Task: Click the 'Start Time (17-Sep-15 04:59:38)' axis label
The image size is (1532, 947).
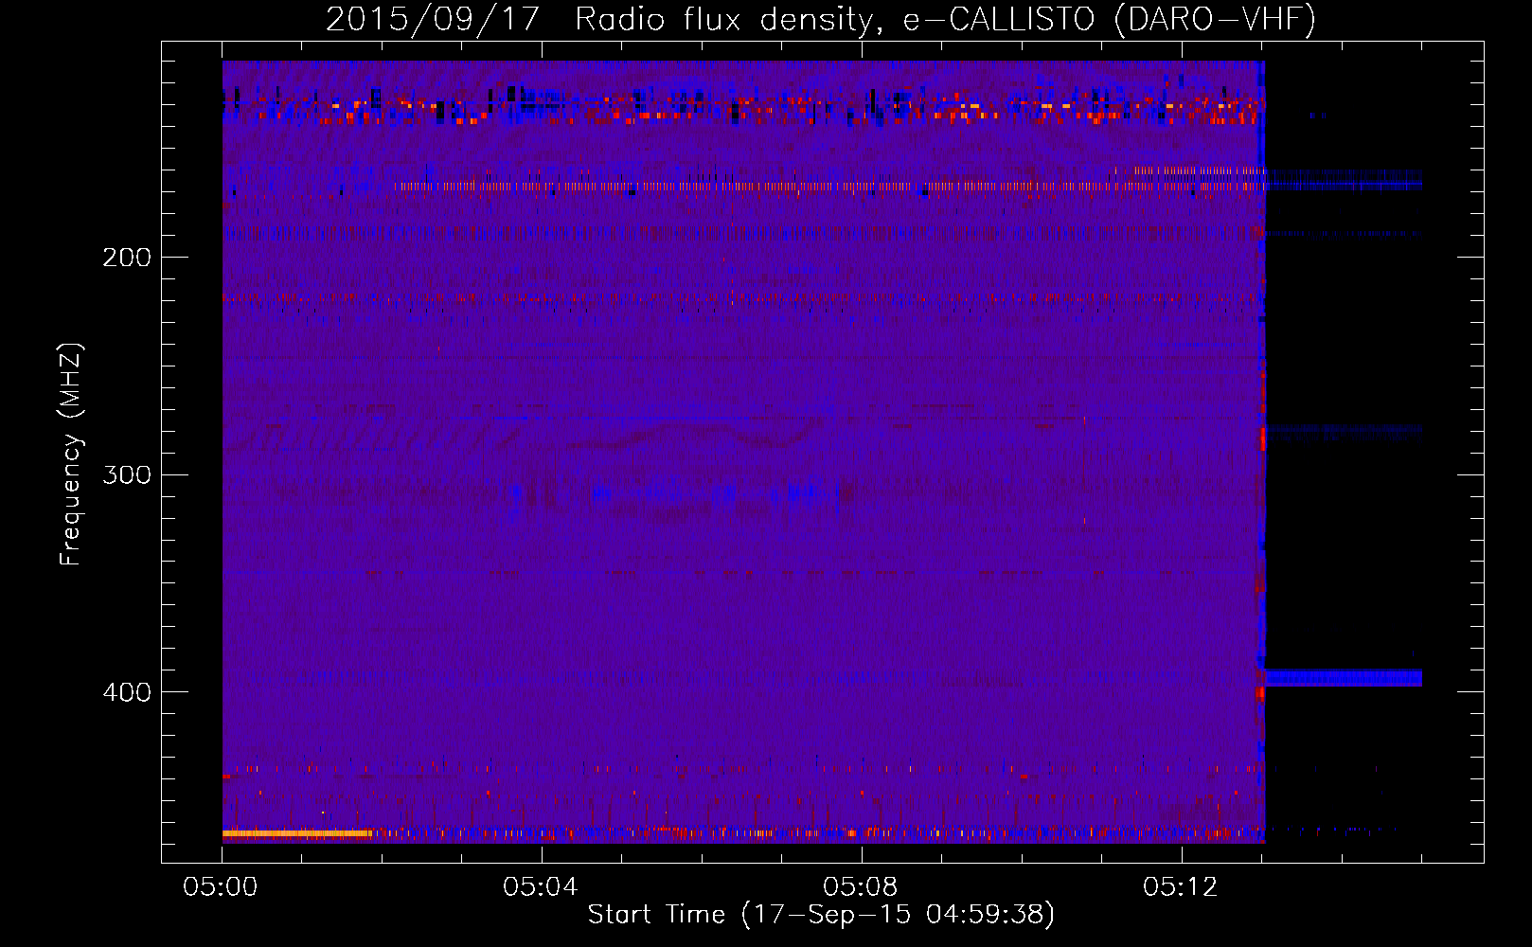Action: [x=821, y=915]
